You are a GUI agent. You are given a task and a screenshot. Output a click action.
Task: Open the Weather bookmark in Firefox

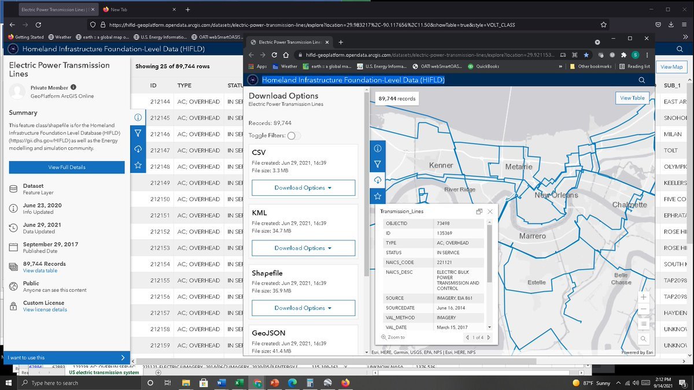click(60, 37)
